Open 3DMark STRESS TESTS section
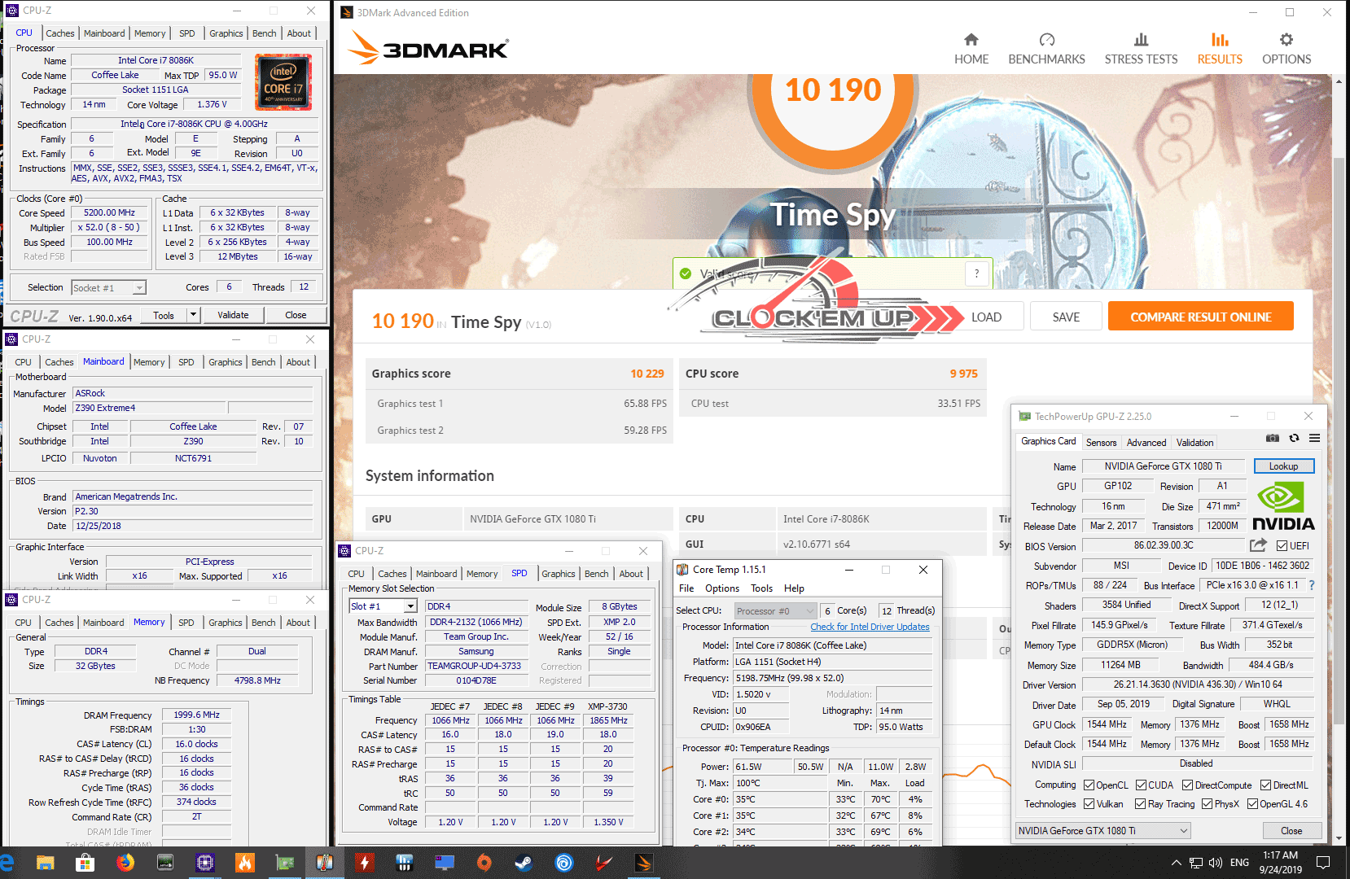Viewport: 1350px width, 879px height. click(x=1141, y=49)
